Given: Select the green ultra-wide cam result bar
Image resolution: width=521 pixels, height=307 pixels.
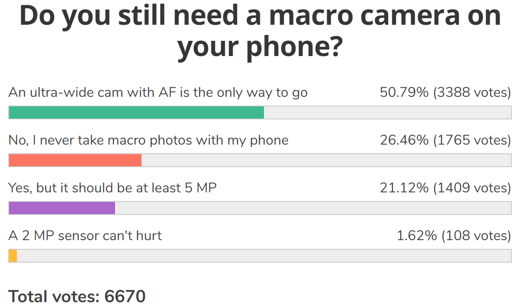Looking at the screenshot, I should (136, 112).
